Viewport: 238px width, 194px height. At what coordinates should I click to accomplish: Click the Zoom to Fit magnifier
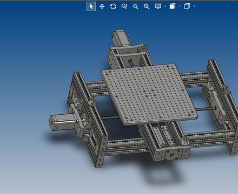124,6
